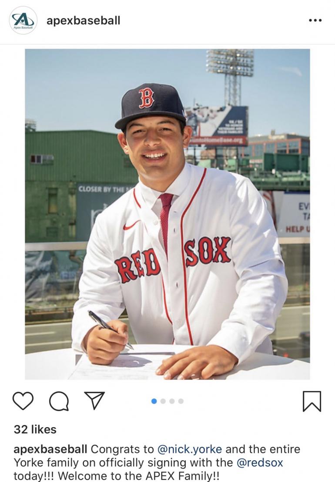
Task: Open the three-dot more options menu
Action: click(315, 20)
